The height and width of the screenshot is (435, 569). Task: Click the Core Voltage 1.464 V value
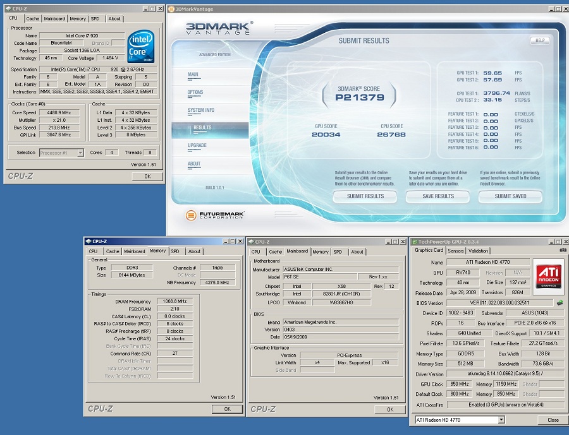(110, 58)
